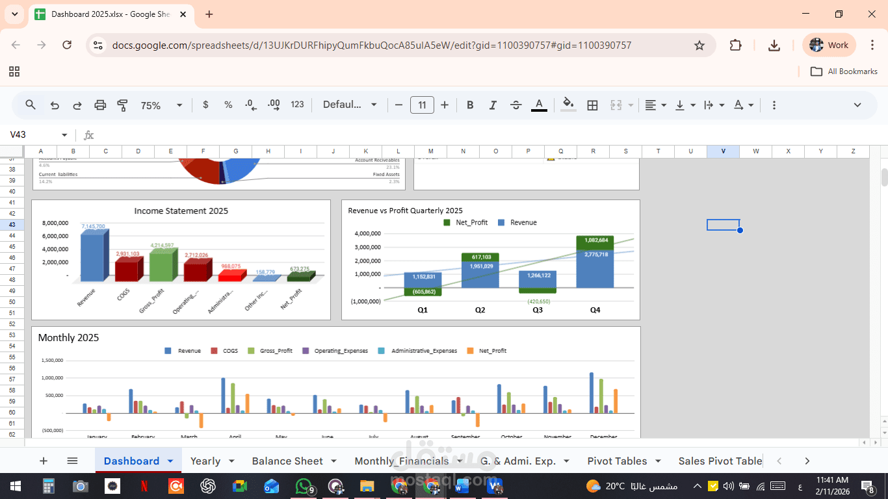Decrease decimal places
Screen dimensions: 888x499
pos(251,105)
